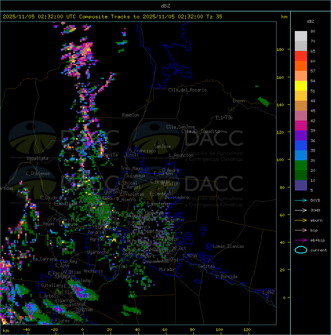The width and height of the screenshot is (331, 335).
Task: Click the S_Francisco map label
Action: click(x=142, y=151)
